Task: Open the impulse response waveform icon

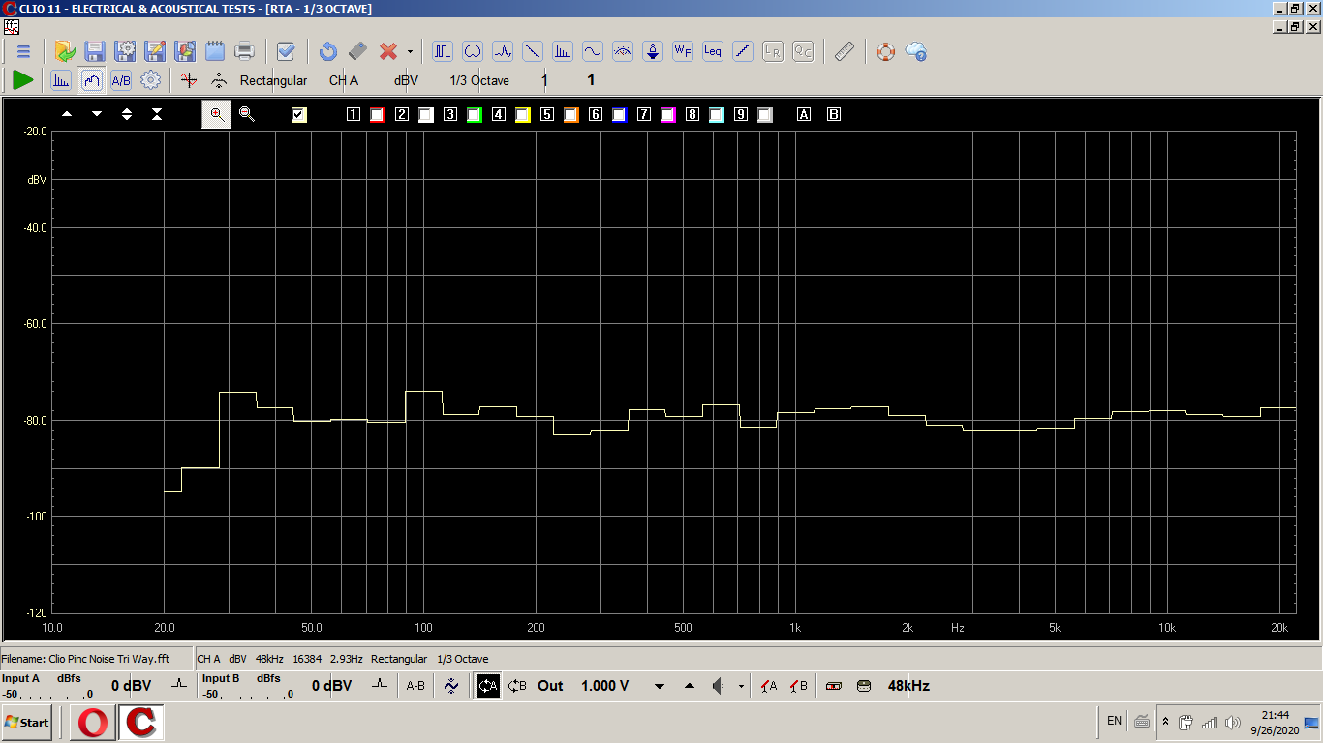Action: click(503, 51)
